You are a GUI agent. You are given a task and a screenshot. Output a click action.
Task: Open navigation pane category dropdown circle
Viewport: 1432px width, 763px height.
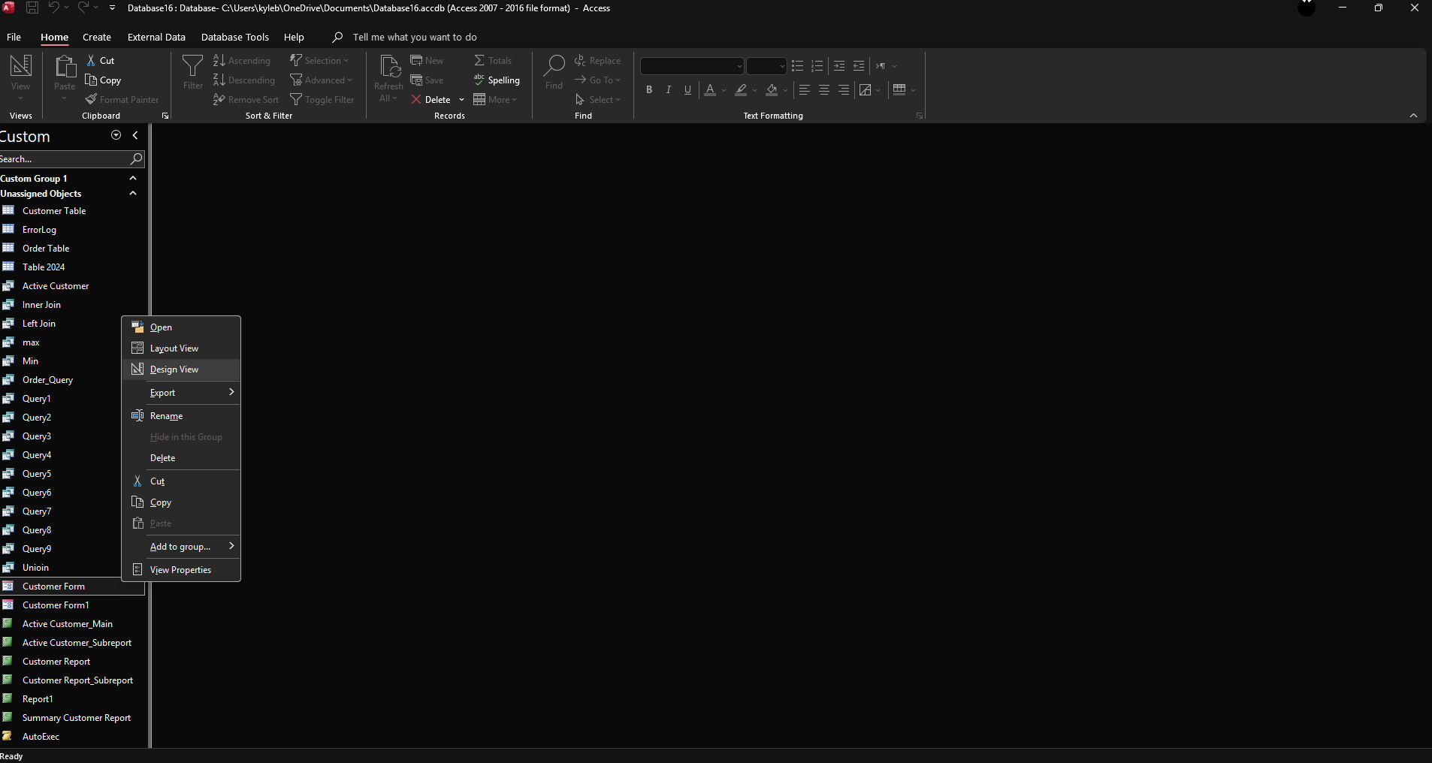coord(116,135)
